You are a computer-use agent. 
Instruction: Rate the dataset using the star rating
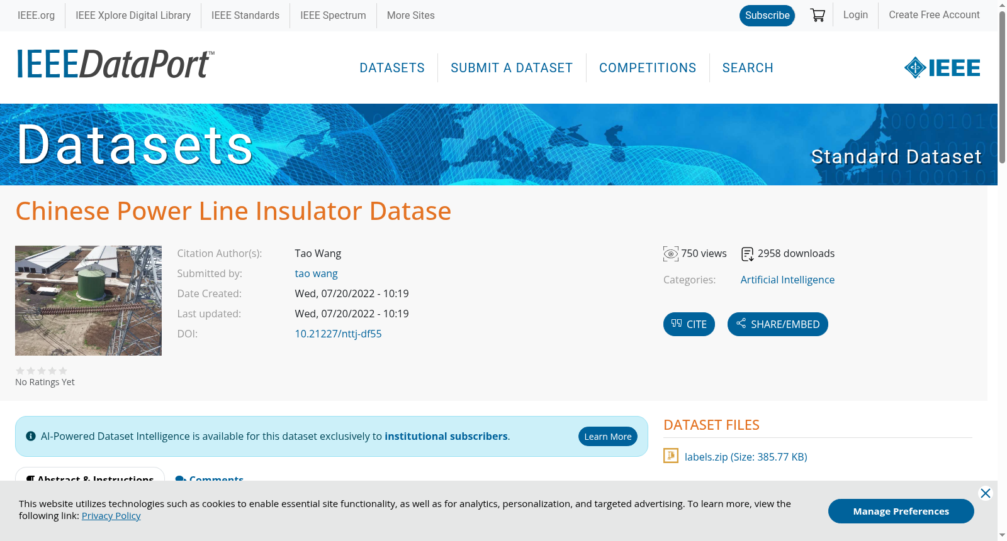(x=42, y=371)
